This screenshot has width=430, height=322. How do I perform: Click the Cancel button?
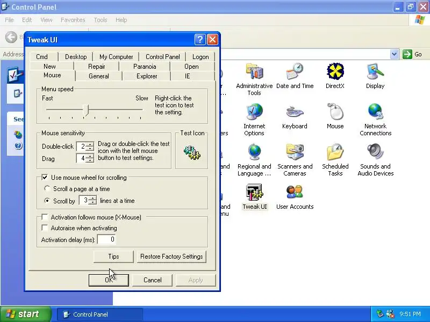(153, 280)
